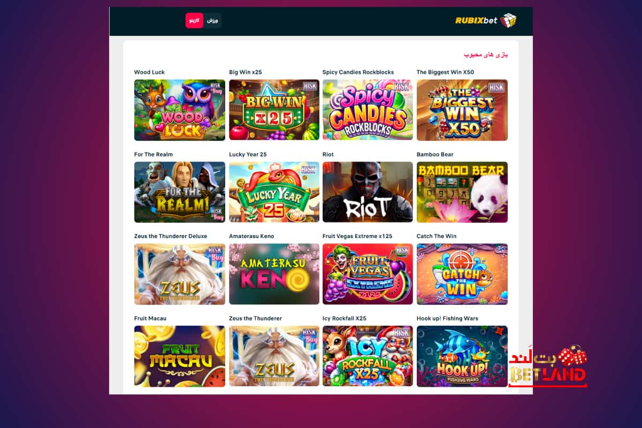
Task: Select The Biggest Win X50 game tile
Action: (462, 110)
